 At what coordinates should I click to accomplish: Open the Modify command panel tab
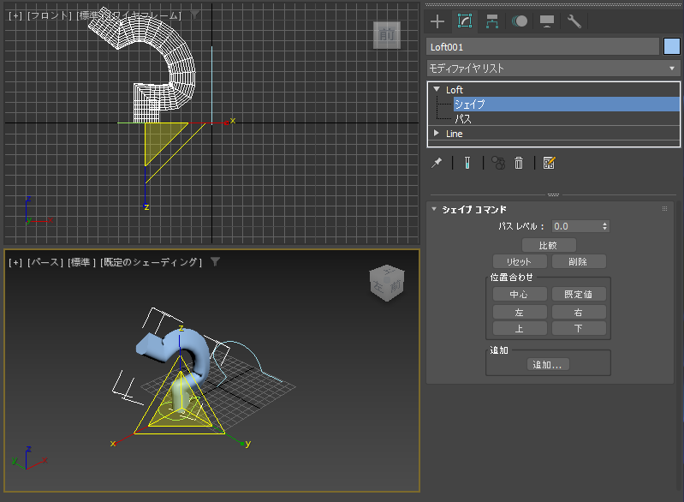465,21
